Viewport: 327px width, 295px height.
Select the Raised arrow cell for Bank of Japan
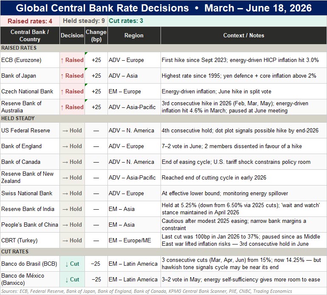(72, 76)
